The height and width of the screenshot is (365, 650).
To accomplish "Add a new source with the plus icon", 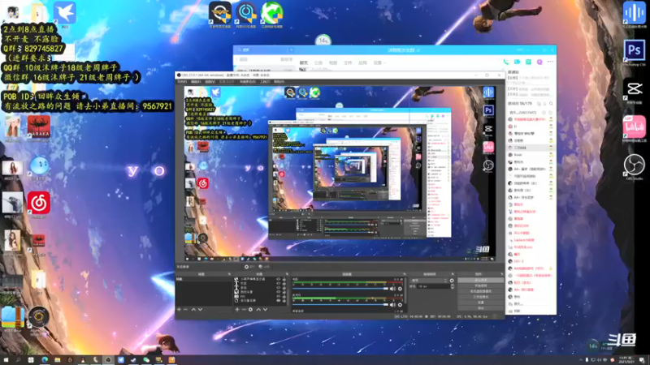I will point(237,310).
